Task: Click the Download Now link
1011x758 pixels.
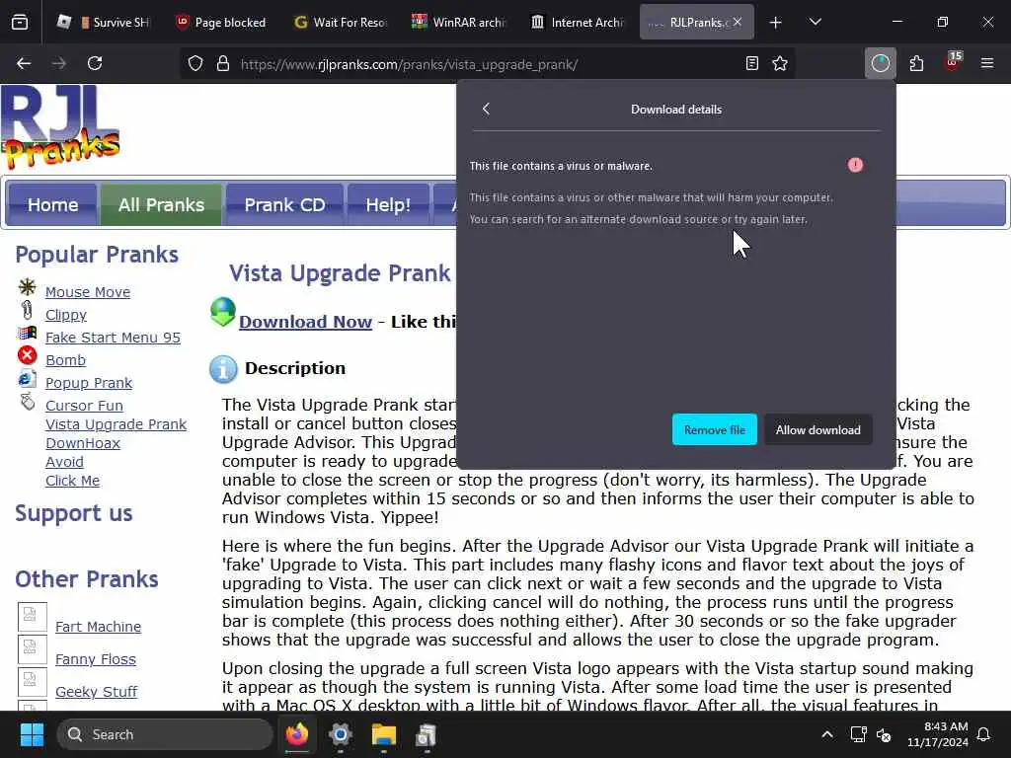Action: (x=306, y=322)
